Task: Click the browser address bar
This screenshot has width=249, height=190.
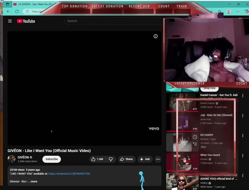Action: point(36,11)
